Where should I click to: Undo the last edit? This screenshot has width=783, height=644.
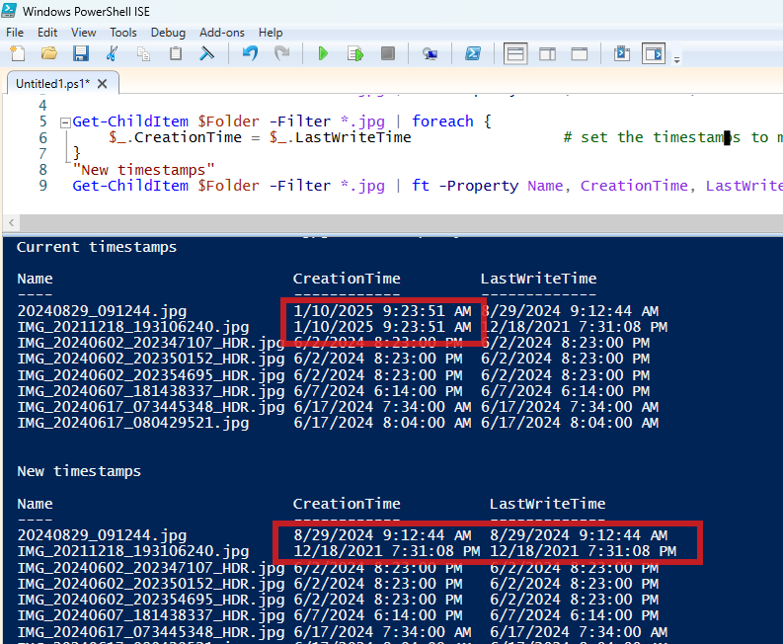250,53
